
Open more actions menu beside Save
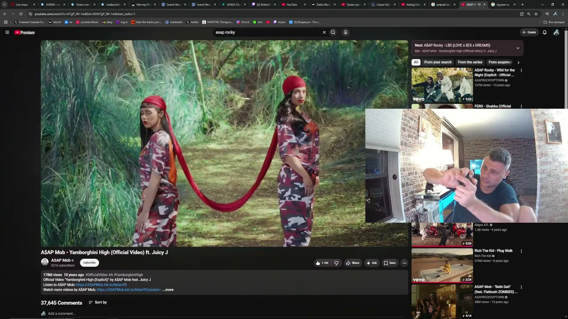[x=404, y=263]
